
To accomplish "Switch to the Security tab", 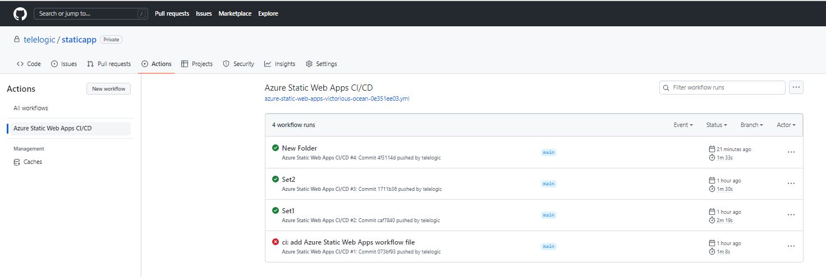I will point(238,64).
